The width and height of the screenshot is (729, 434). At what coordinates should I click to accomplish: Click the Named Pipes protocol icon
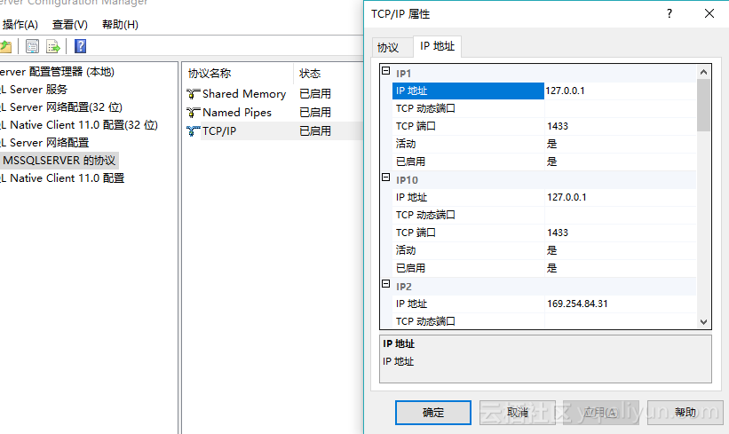(193, 113)
